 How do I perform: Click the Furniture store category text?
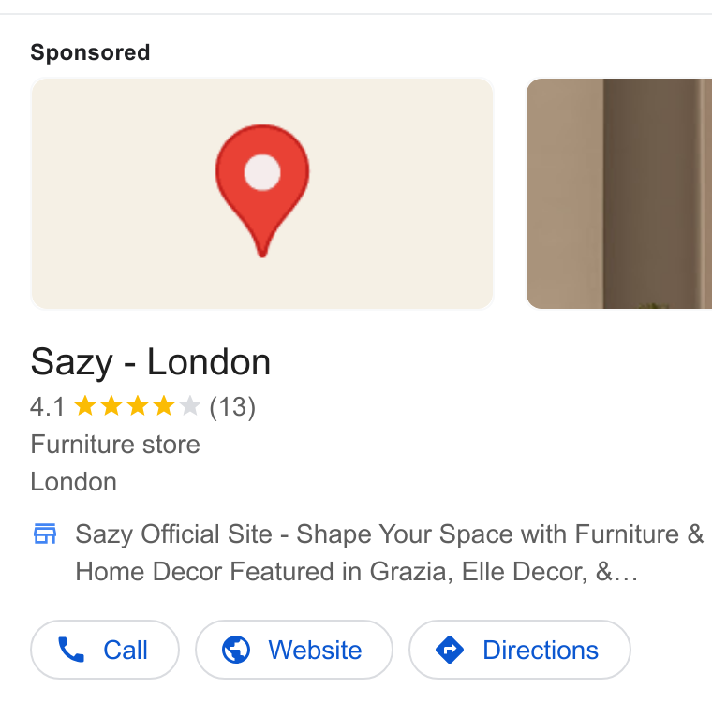pyautogui.click(x=115, y=444)
